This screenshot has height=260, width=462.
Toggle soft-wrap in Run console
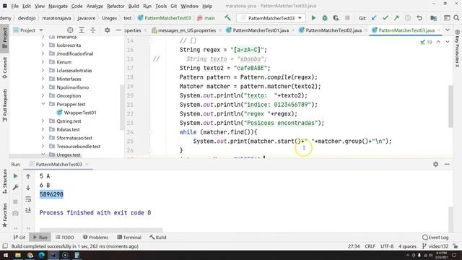[28, 199]
